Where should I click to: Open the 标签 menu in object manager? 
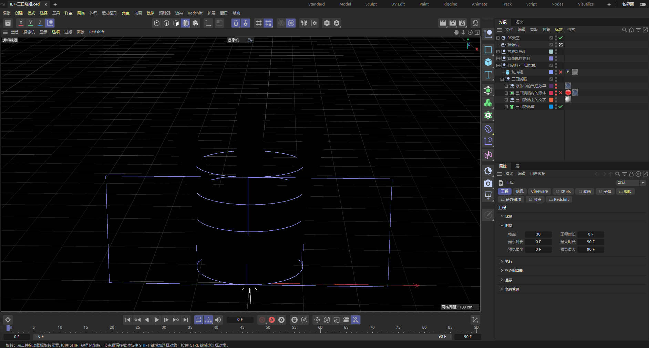click(x=558, y=30)
